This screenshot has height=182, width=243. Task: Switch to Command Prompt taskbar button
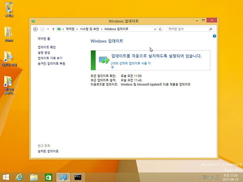pyautogui.click(x=78, y=177)
